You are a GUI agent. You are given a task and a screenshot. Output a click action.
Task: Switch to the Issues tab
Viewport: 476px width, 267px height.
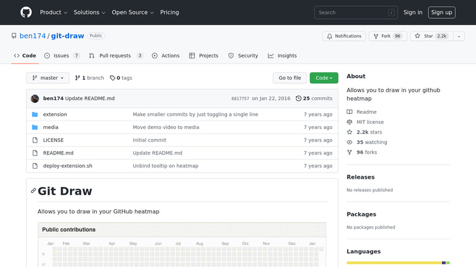(61, 56)
